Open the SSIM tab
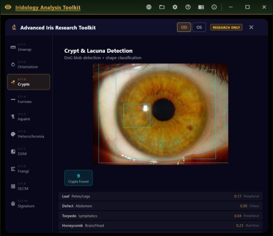This screenshot has height=236, width=273. pyautogui.click(x=29, y=152)
